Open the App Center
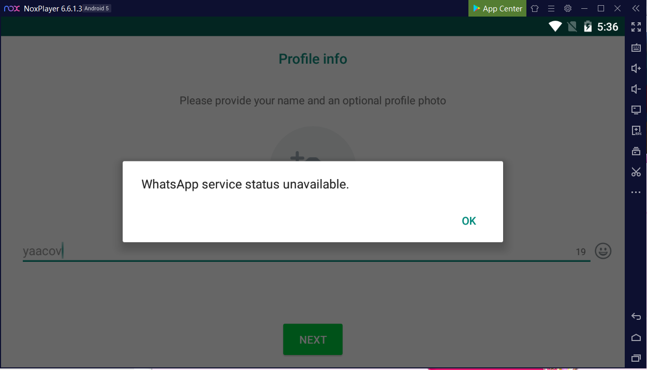647x370 pixels. pos(497,8)
